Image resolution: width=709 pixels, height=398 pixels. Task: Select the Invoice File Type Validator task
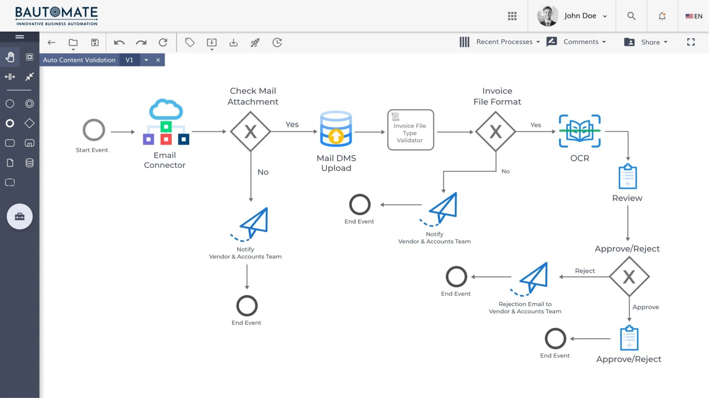[x=410, y=130]
